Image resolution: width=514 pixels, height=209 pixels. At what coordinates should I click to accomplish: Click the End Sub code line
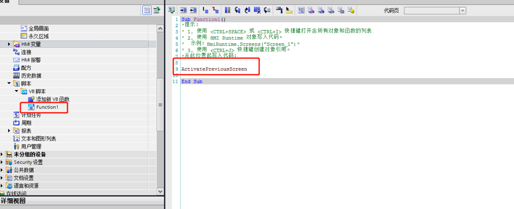192,81
